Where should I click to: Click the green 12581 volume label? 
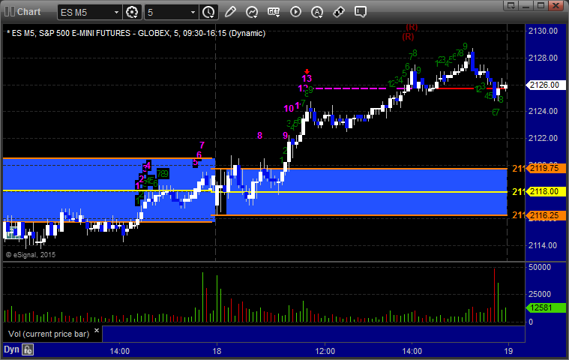(547, 307)
